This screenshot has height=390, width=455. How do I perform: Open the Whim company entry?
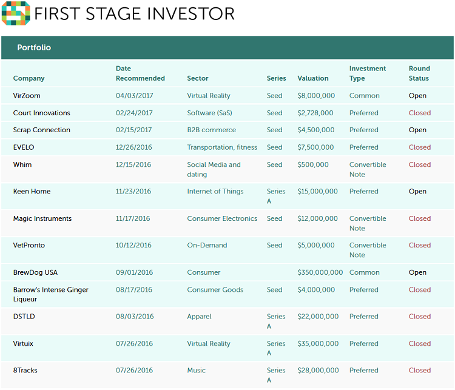pyautogui.click(x=22, y=164)
